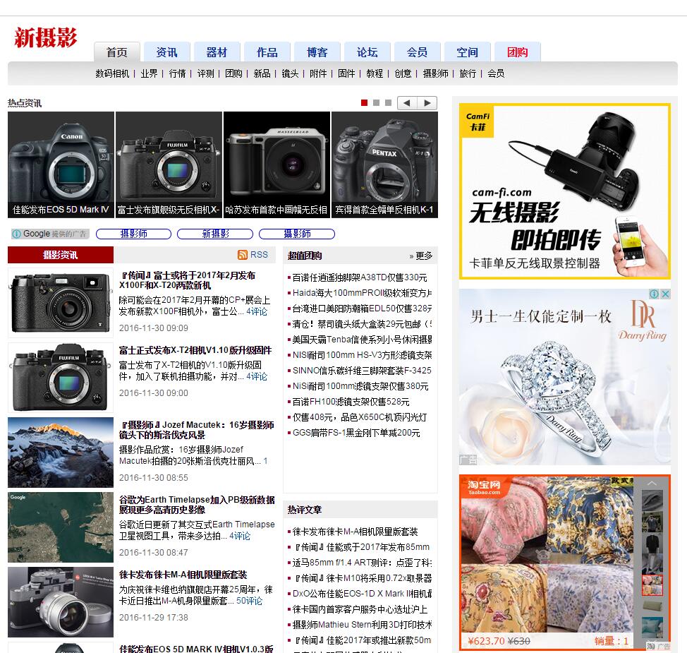This screenshot has height=653, width=687.
Task: Open the 作品 tab
Action: (267, 52)
